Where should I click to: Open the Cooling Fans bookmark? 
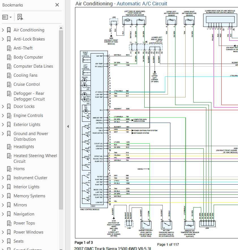(x=25, y=75)
